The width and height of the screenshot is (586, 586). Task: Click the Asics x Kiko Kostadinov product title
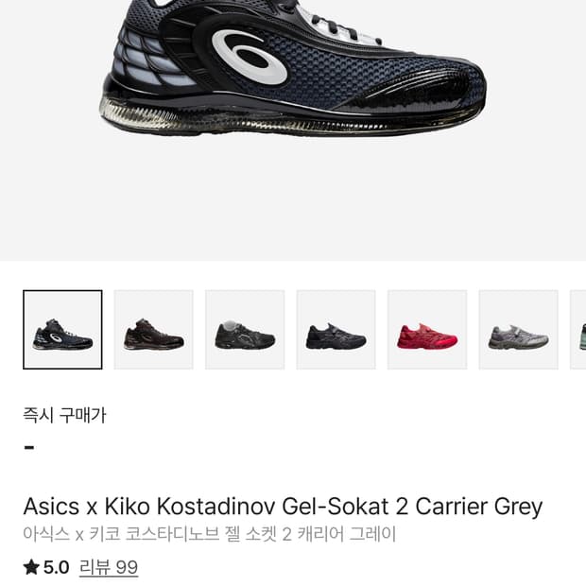(283, 507)
